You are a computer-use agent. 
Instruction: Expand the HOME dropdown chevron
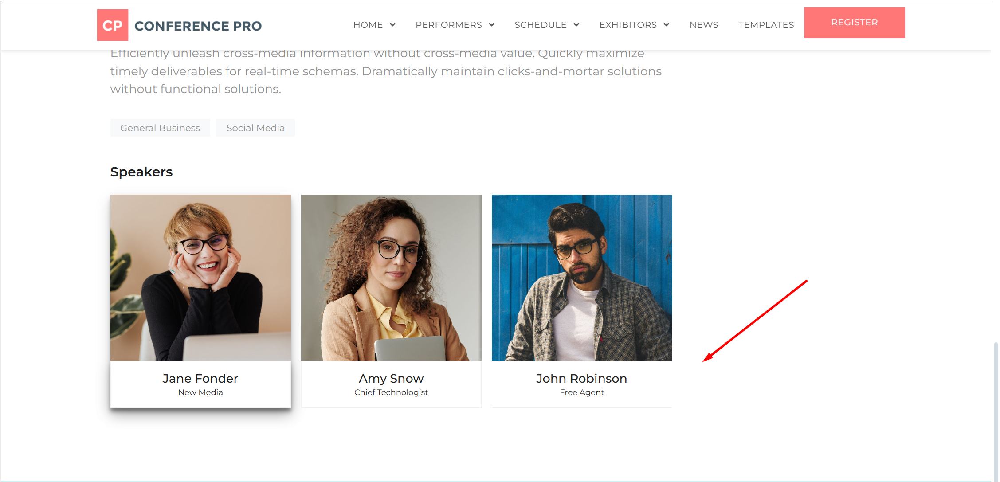[x=392, y=25]
